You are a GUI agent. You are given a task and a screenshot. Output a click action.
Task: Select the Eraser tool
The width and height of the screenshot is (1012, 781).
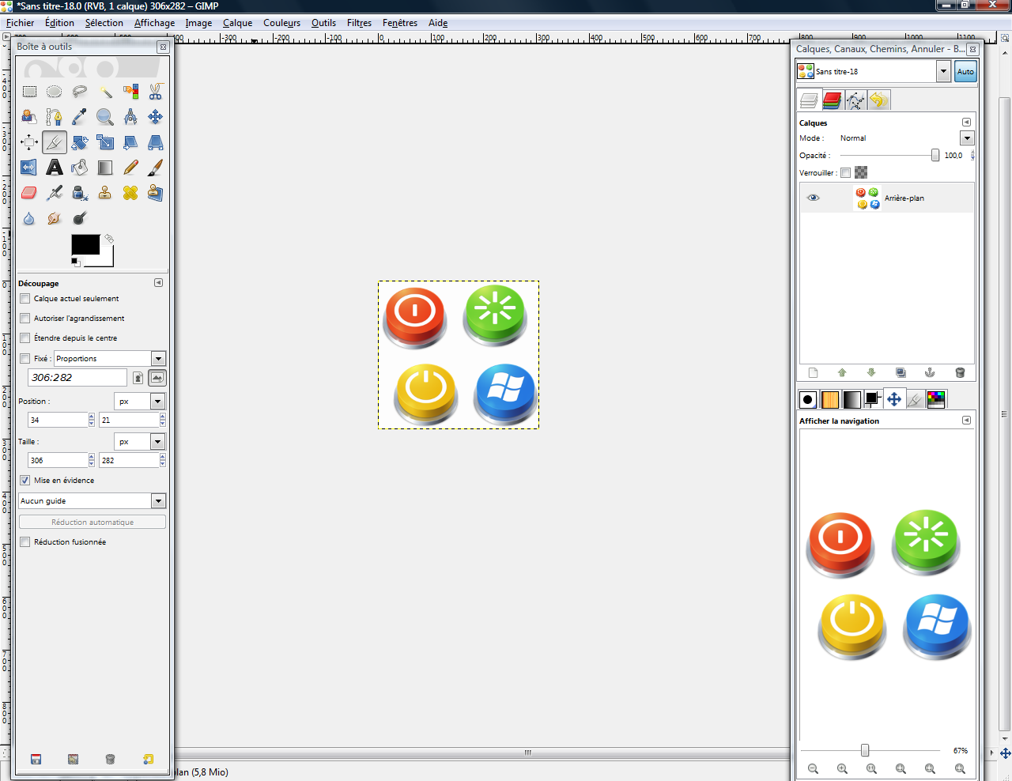pyautogui.click(x=29, y=193)
